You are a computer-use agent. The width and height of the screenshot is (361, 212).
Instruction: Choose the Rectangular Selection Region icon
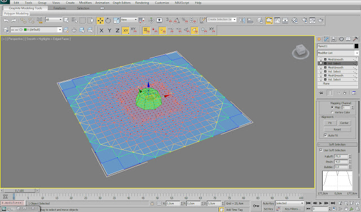click(82, 20)
